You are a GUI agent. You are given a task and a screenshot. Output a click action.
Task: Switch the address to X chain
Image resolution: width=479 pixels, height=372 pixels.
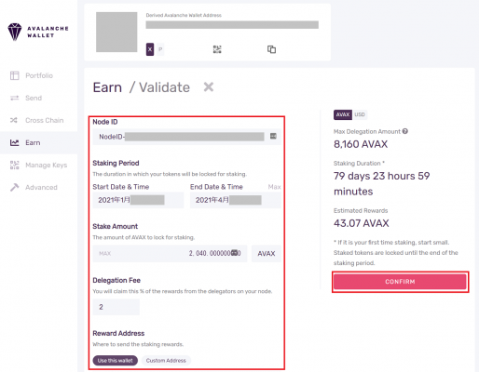tap(150, 49)
